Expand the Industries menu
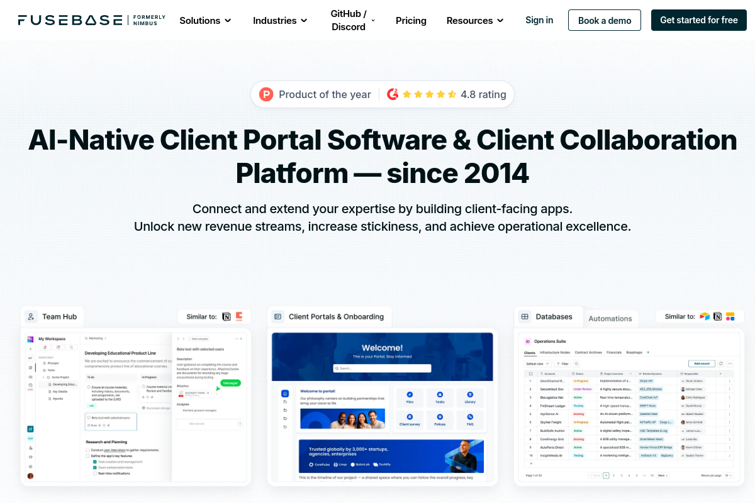Screen dimensions: 755x503 [x=281, y=20]
